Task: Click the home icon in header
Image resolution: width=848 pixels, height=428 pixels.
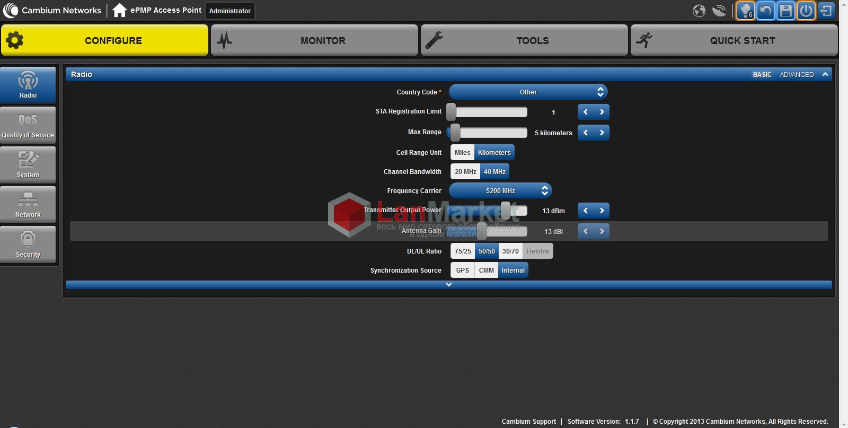Action: tap(119, 10)
